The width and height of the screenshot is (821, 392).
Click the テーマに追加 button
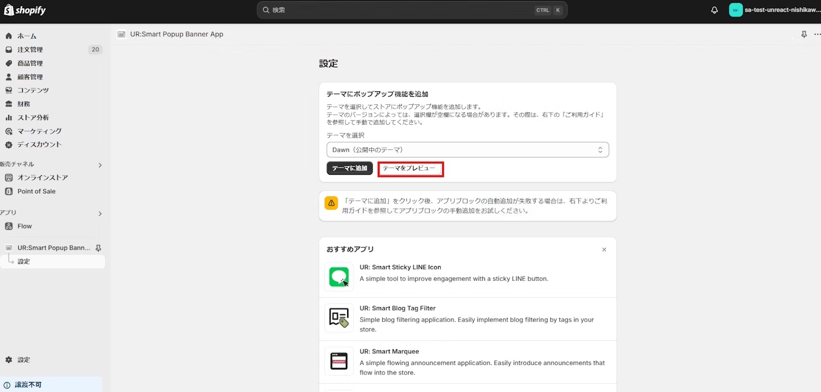point(350,168)
